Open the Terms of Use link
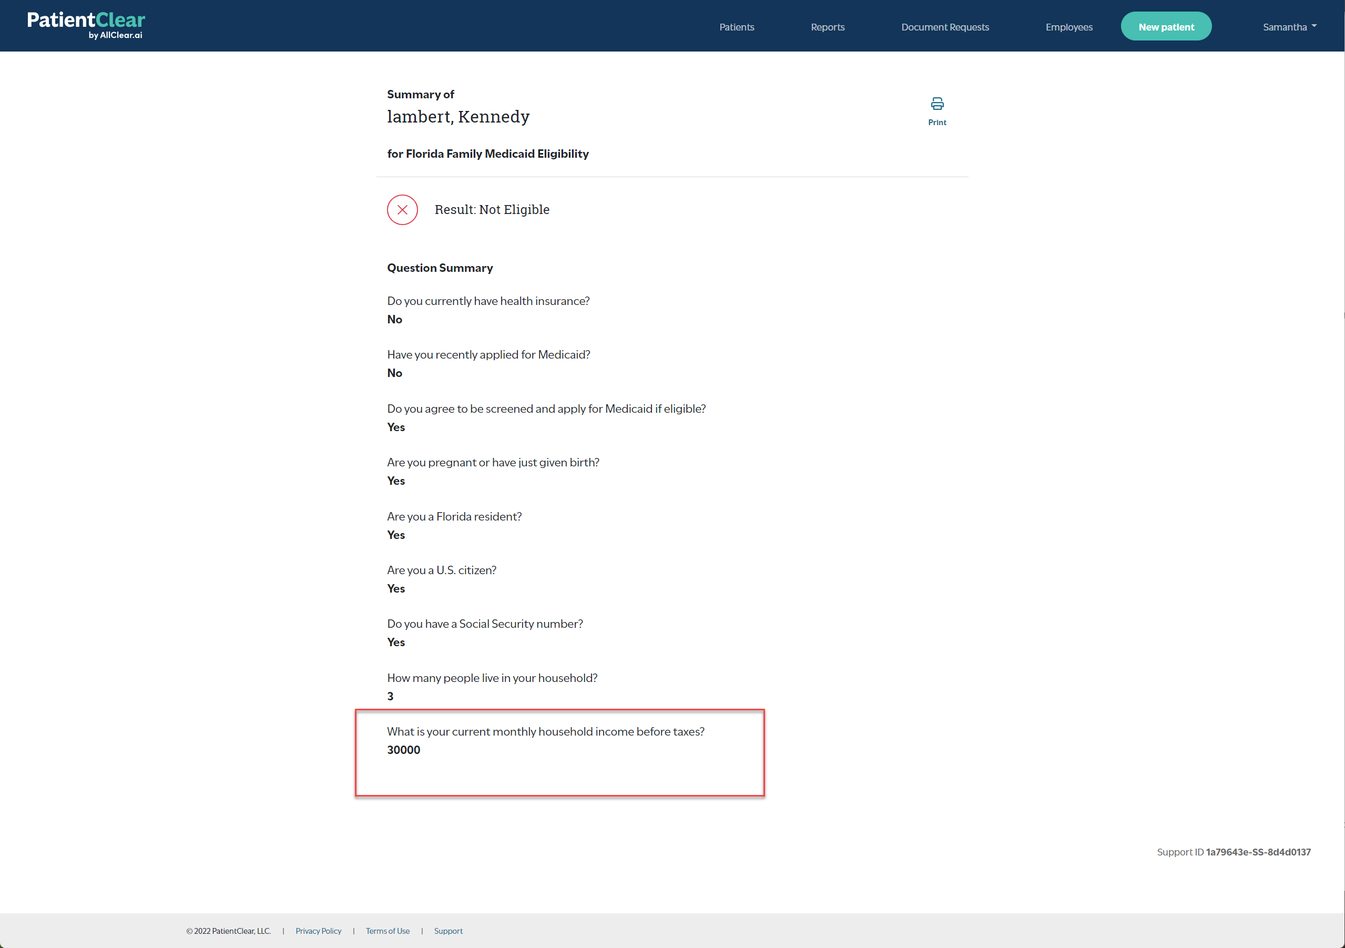The width and height of the screenshot is (1345, 948). 387,931
